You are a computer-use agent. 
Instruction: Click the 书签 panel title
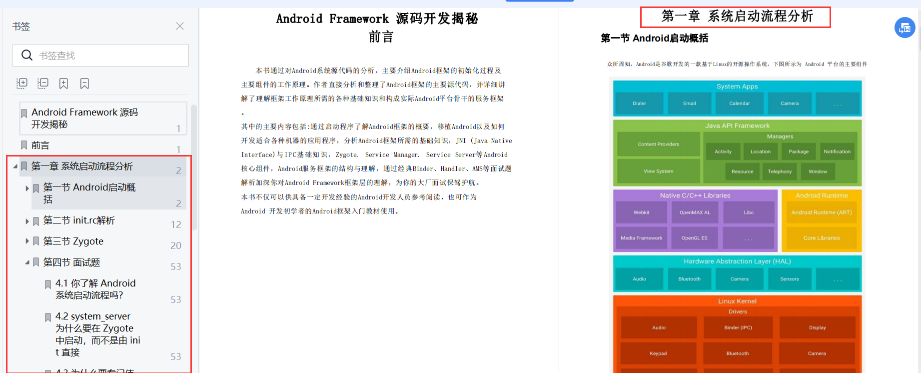click(21, 26)
